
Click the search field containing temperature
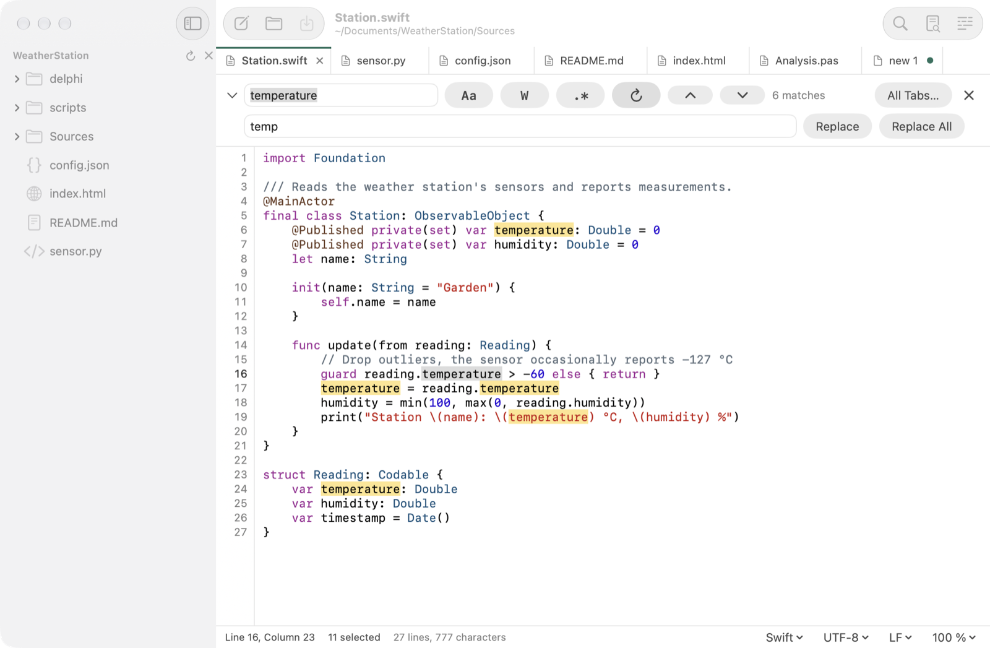click(341, 95)
